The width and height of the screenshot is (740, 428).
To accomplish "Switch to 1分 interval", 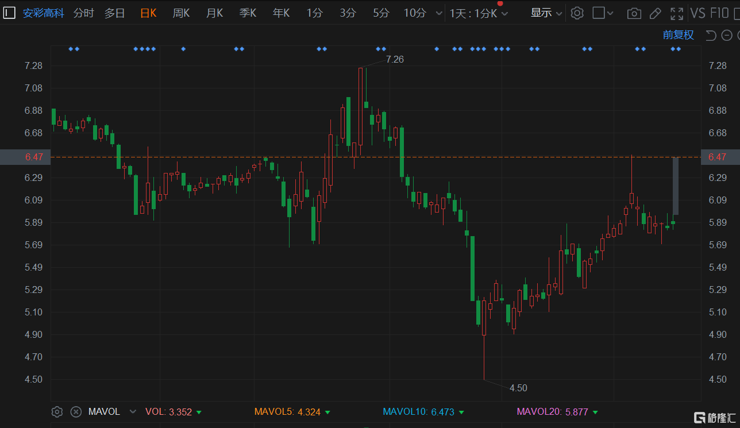I will click(314, 13).
